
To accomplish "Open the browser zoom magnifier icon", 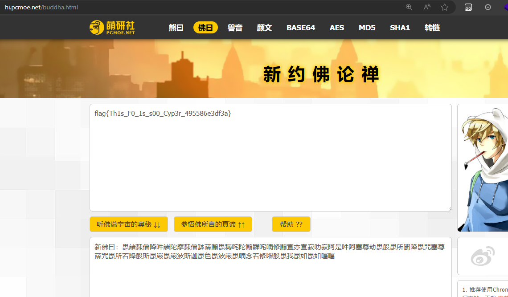I will [409, 7].
